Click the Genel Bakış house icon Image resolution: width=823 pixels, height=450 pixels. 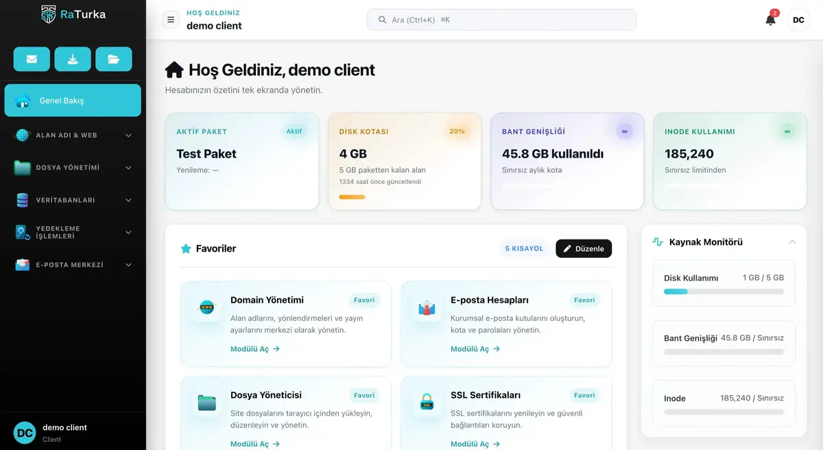(23, 101)
